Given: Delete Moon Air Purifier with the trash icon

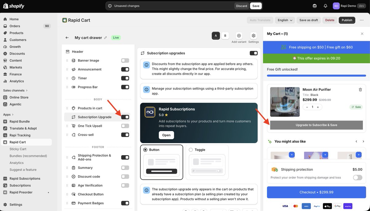Looking at the screenshot, I should click(x=360, y=89).
